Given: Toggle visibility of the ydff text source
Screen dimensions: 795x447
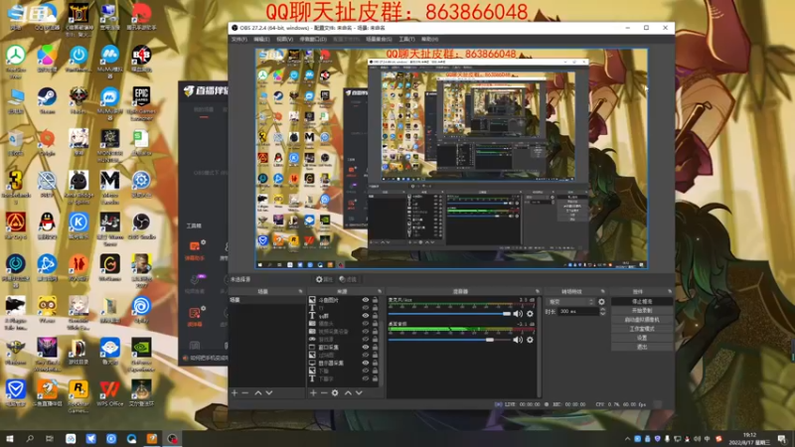Looking at the screenshot, I should tap(365, 316).
